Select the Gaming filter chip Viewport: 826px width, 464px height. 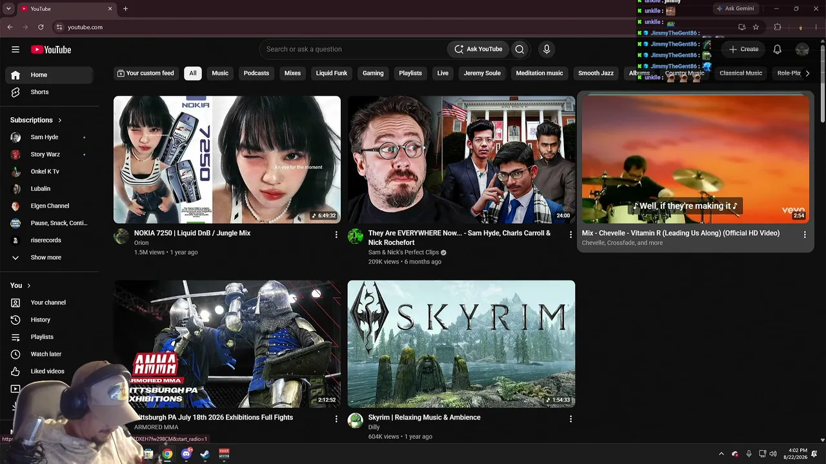coord(373,73)
